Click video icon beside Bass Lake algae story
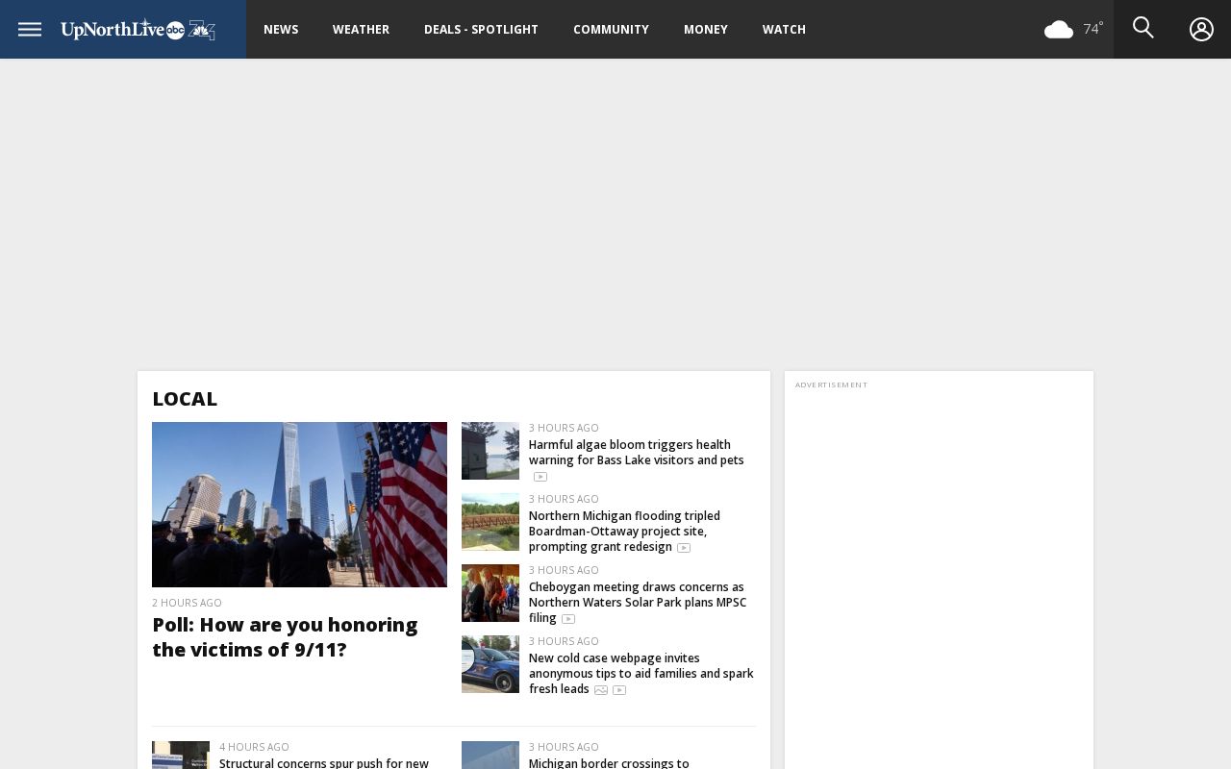This screenshot has width=1231, height=769. 540,477
